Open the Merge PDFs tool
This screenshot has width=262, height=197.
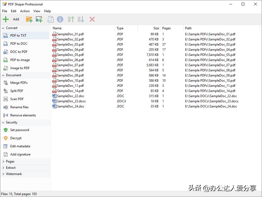pyautogui.click(x=25, y=82)
